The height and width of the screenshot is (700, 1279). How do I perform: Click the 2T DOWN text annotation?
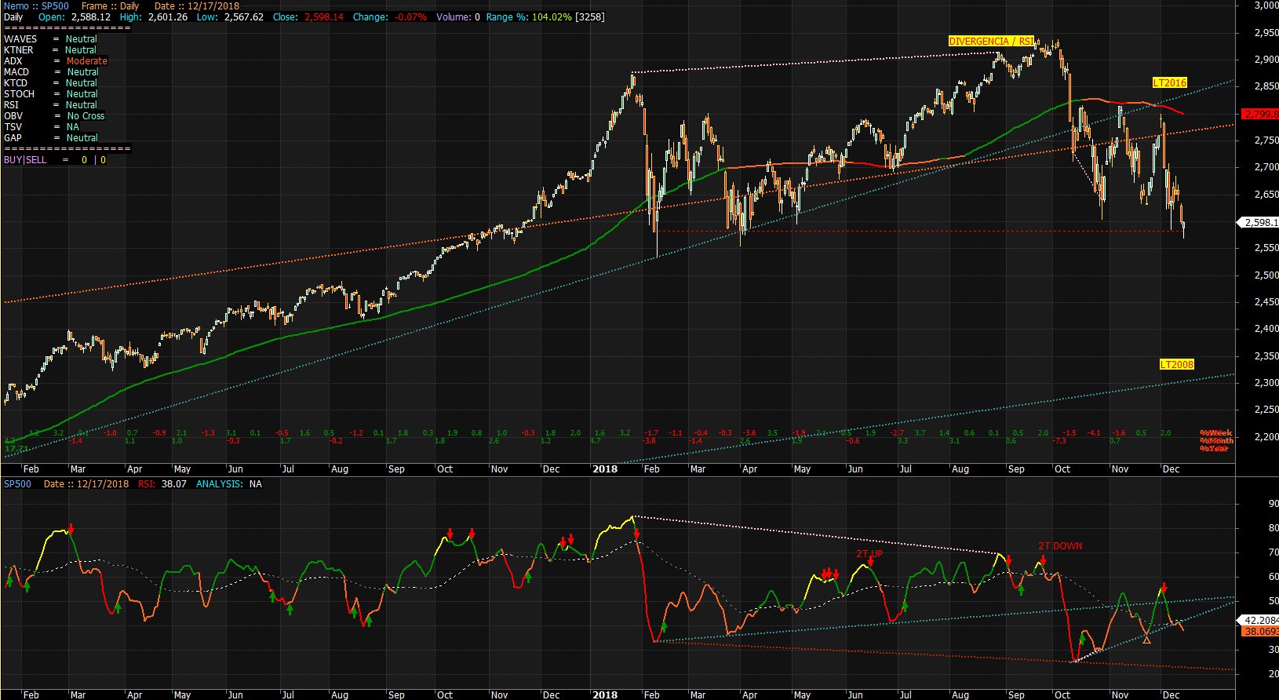click(x=1060, y=545)
